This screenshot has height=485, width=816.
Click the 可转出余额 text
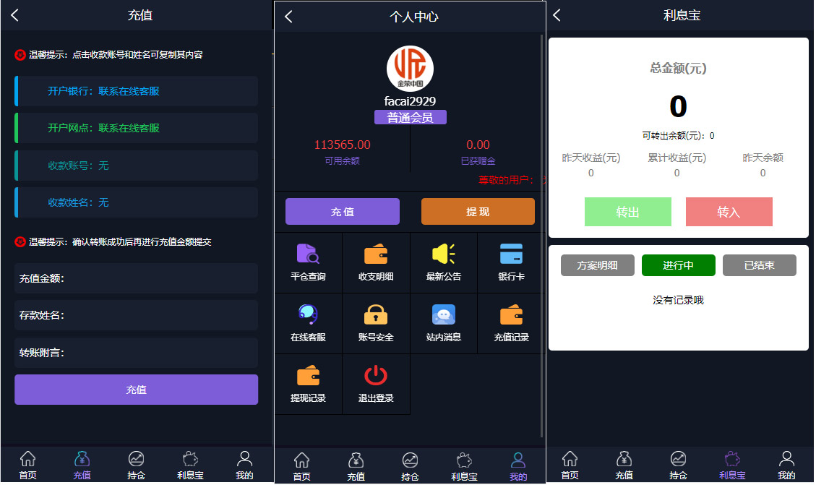pos(678,136)
